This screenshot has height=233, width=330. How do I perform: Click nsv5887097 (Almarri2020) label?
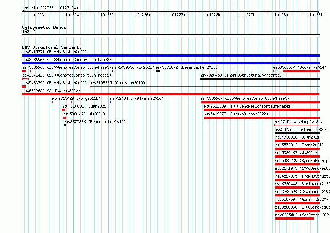(301, 199)
